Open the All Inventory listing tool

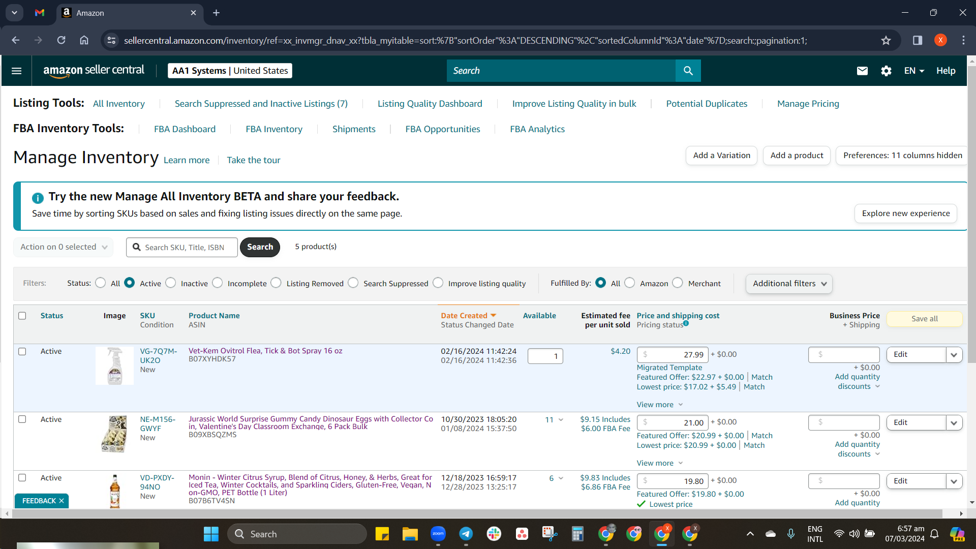click(x=118, y=104)
